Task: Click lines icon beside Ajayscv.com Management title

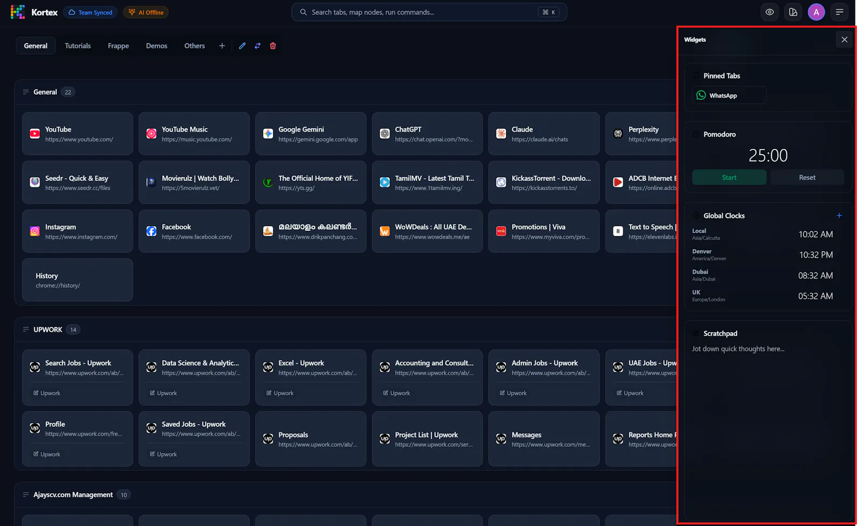Action: [26, 495]
